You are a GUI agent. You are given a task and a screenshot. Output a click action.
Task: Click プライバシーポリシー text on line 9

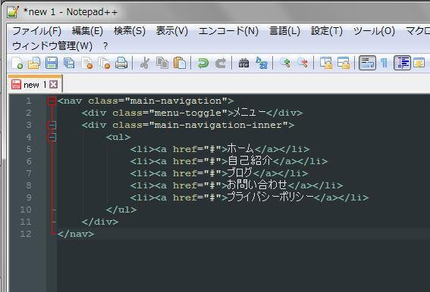(271, 197)
